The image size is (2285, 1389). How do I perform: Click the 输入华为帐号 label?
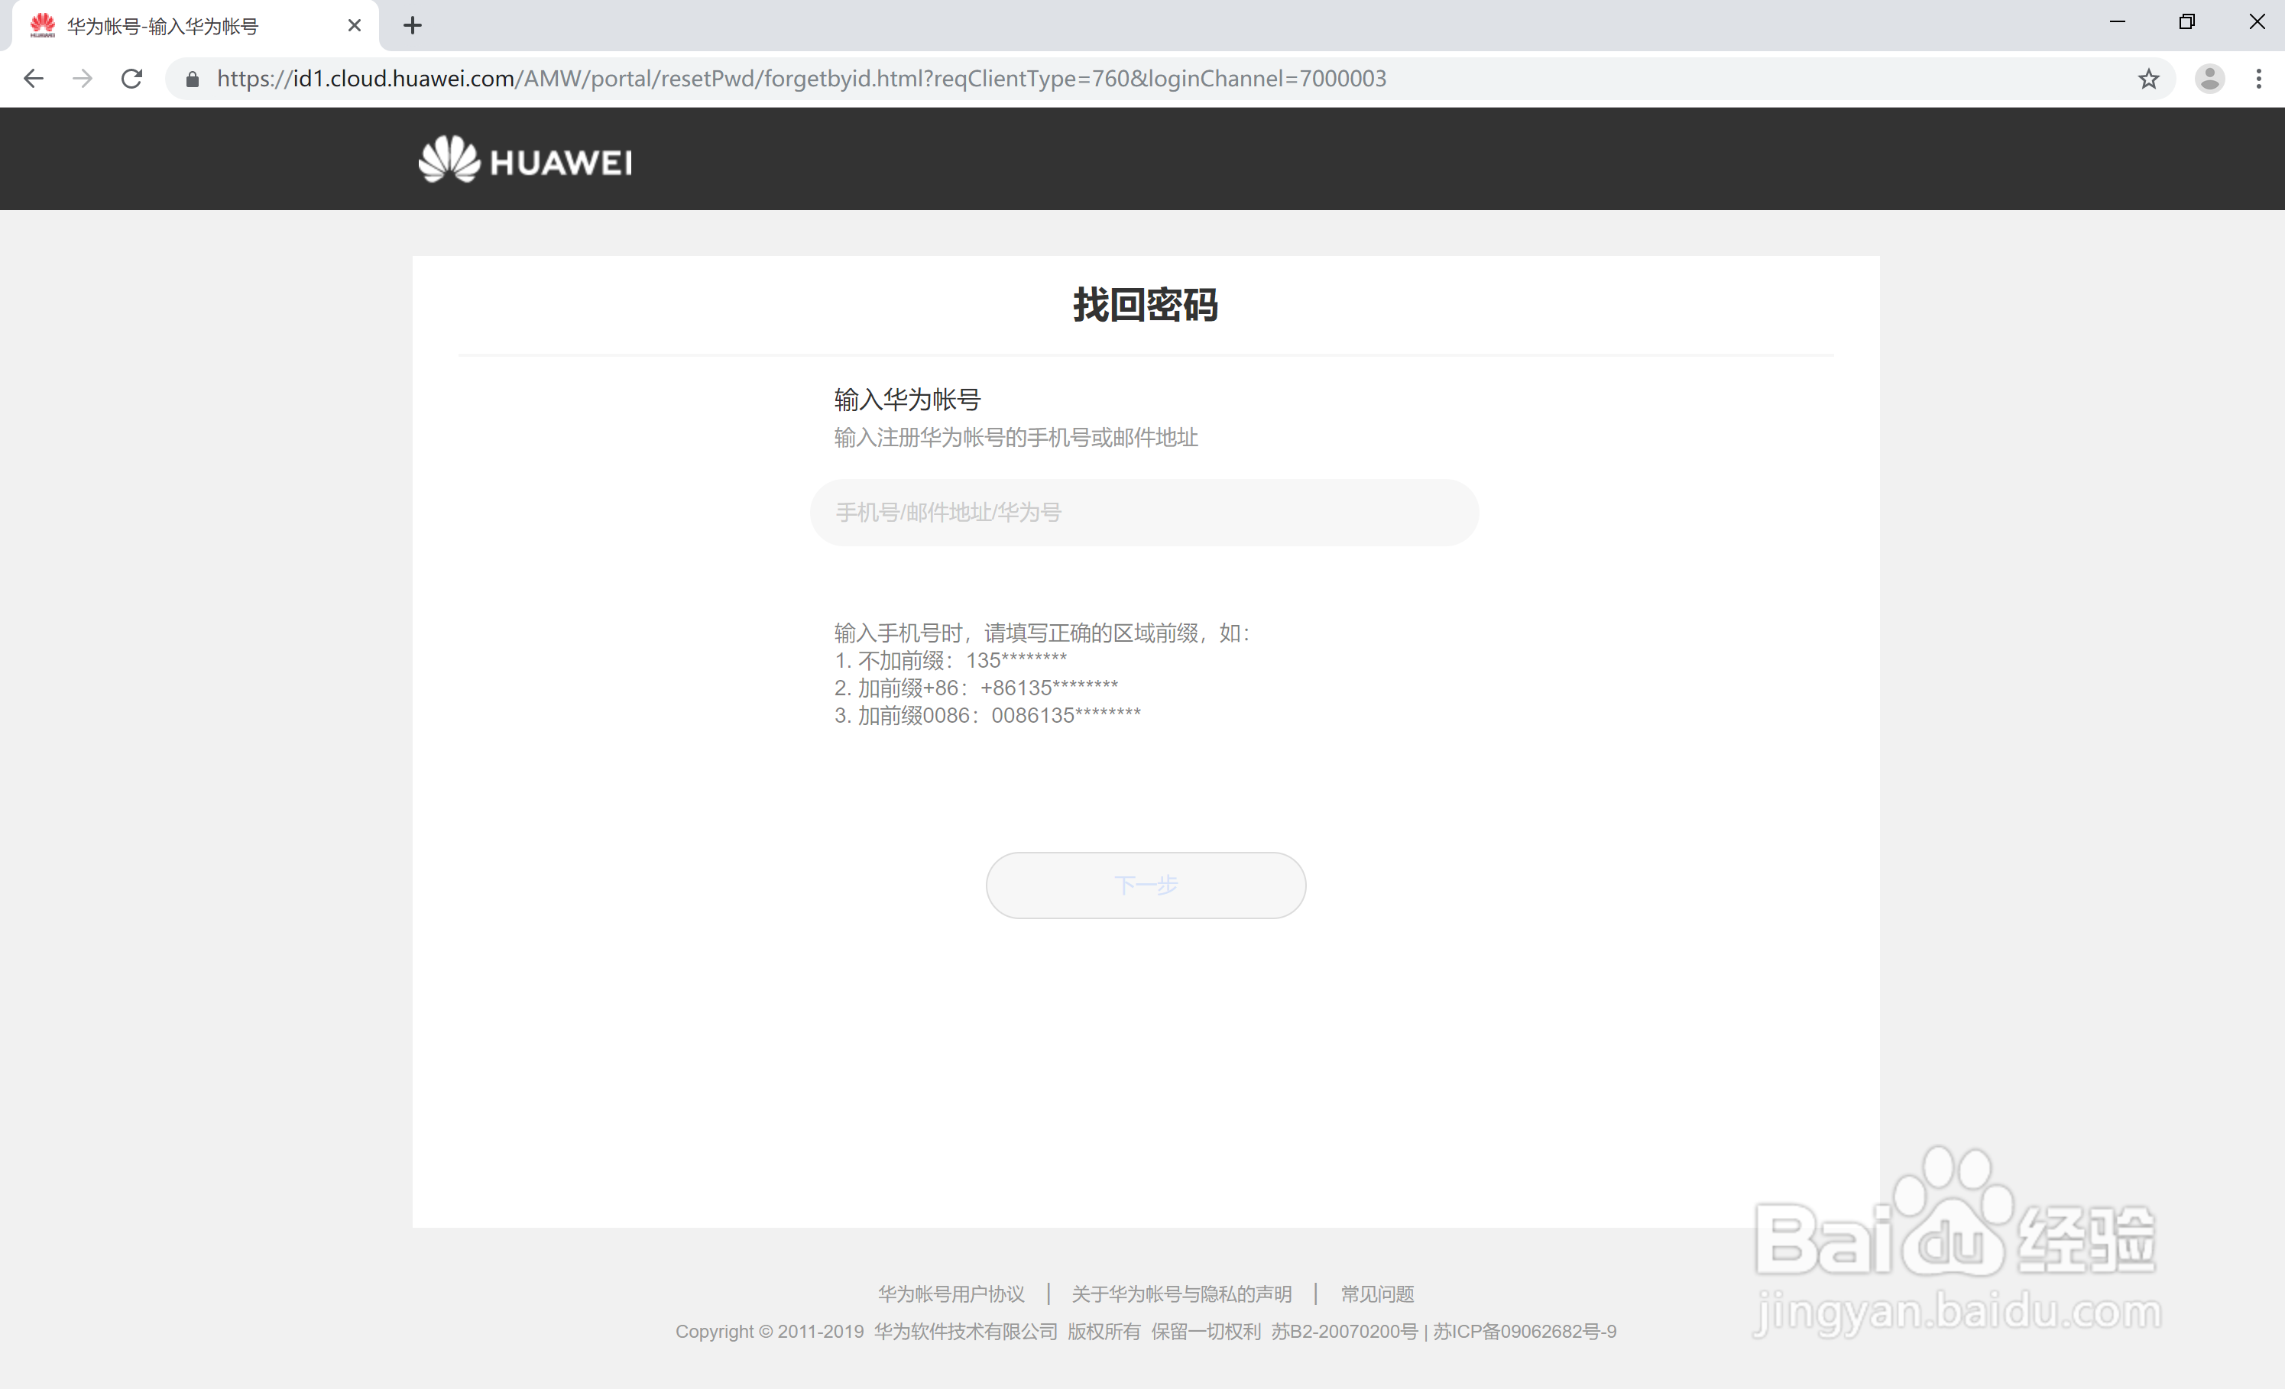pos(907,399)
